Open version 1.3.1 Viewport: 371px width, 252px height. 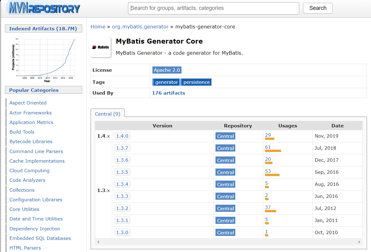[x=122, y=220]
